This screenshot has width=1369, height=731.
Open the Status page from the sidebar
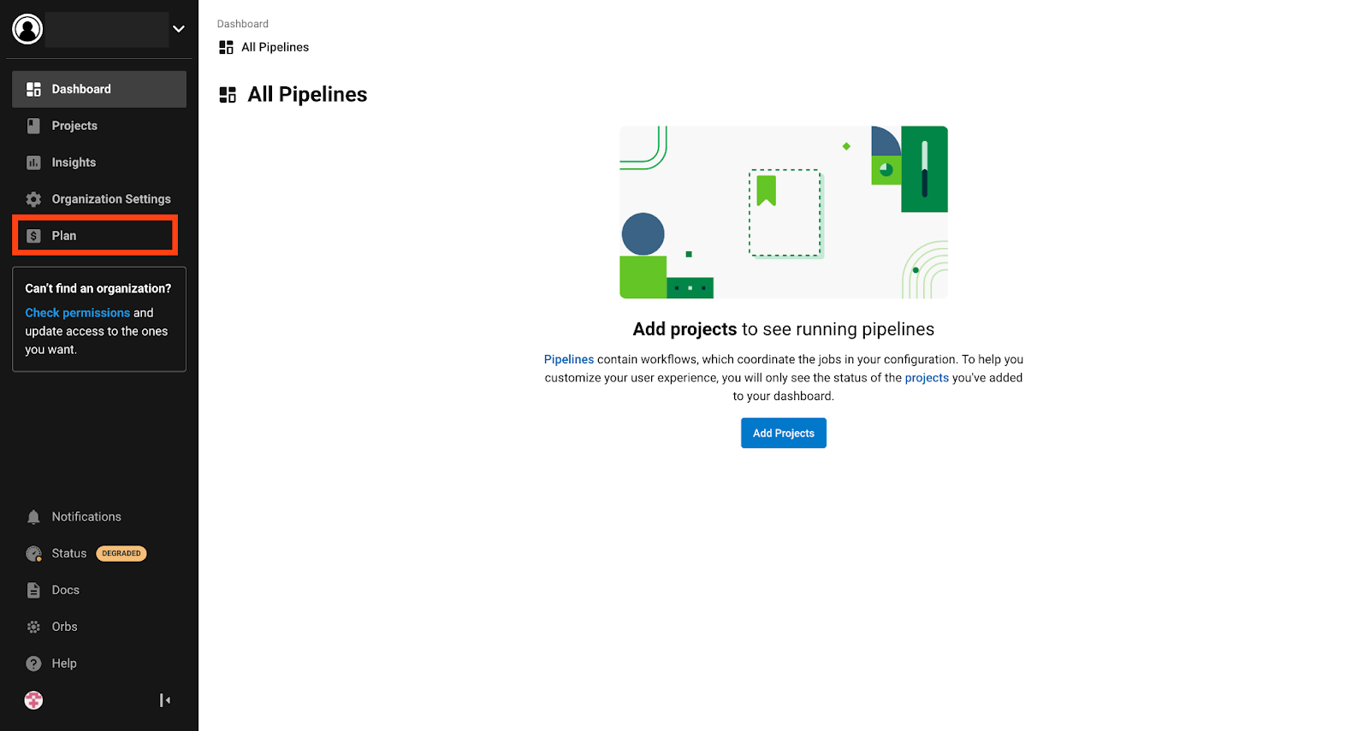tap(68, 553)
